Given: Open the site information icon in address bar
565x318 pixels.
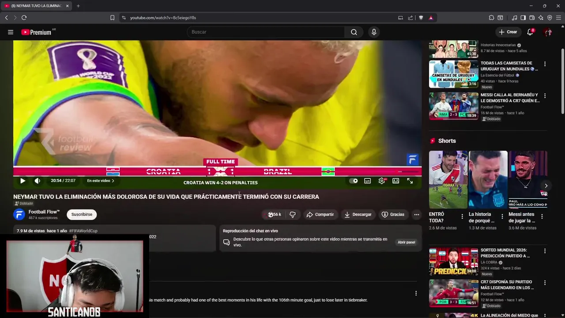Looking at the screenshot, I should point(124,18).
